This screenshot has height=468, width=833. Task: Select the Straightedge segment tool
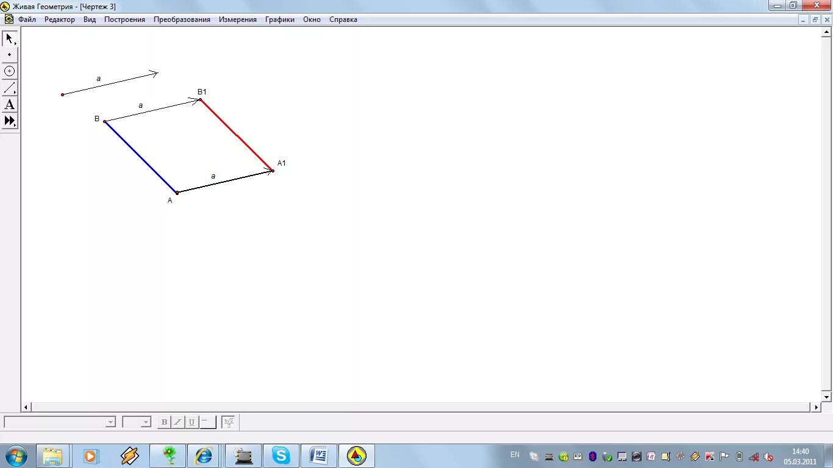tap(10, 88)
